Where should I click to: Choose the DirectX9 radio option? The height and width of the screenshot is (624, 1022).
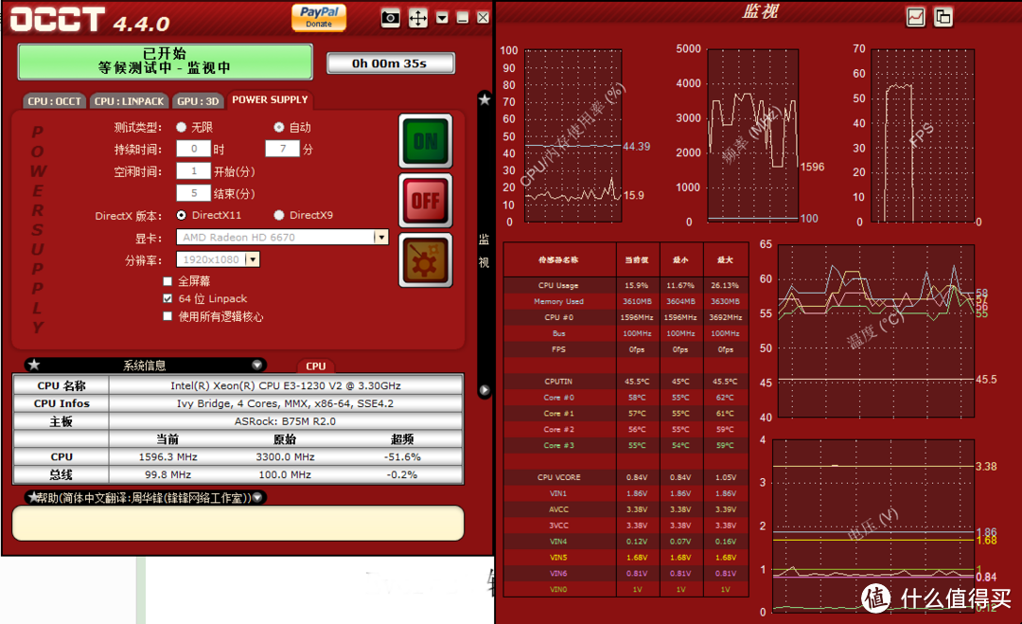tap(279, 215)
